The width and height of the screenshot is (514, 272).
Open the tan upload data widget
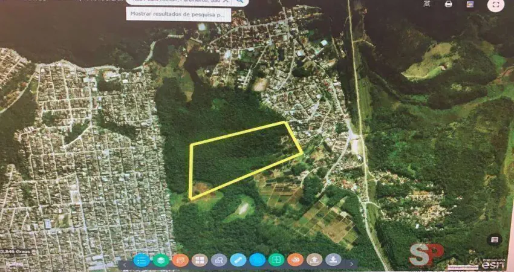pos(314,260)
